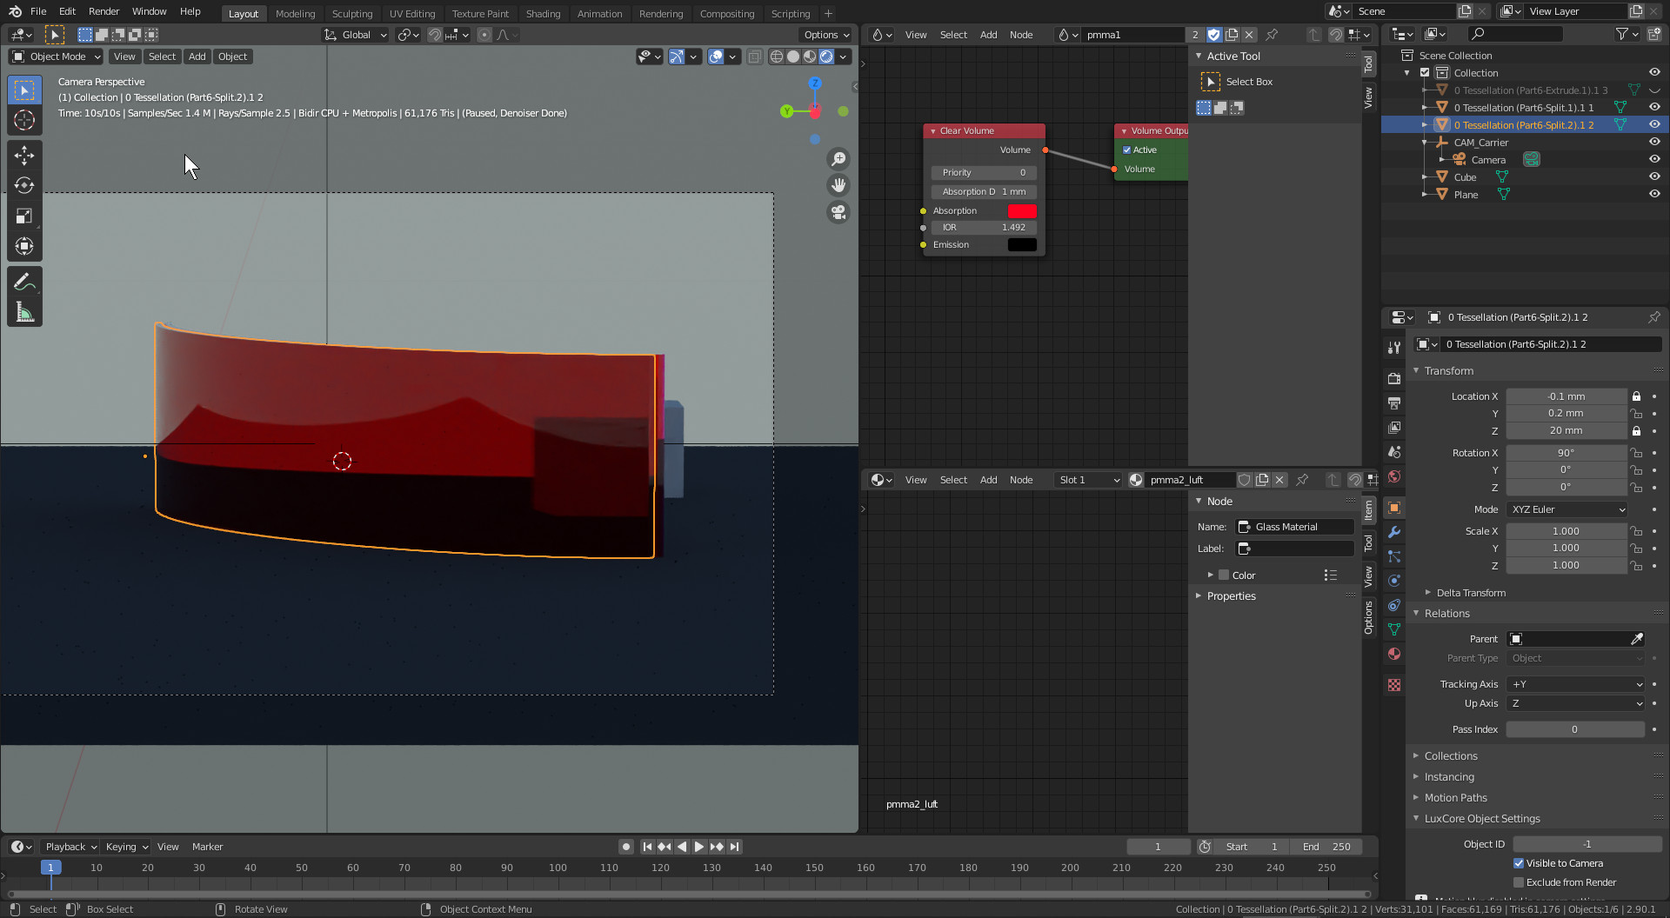Image resolution: width=1670 pixels, height=918 pixels.
Task: Click the zoom magnifier icon in the viewport
Action: click(838, 159)
